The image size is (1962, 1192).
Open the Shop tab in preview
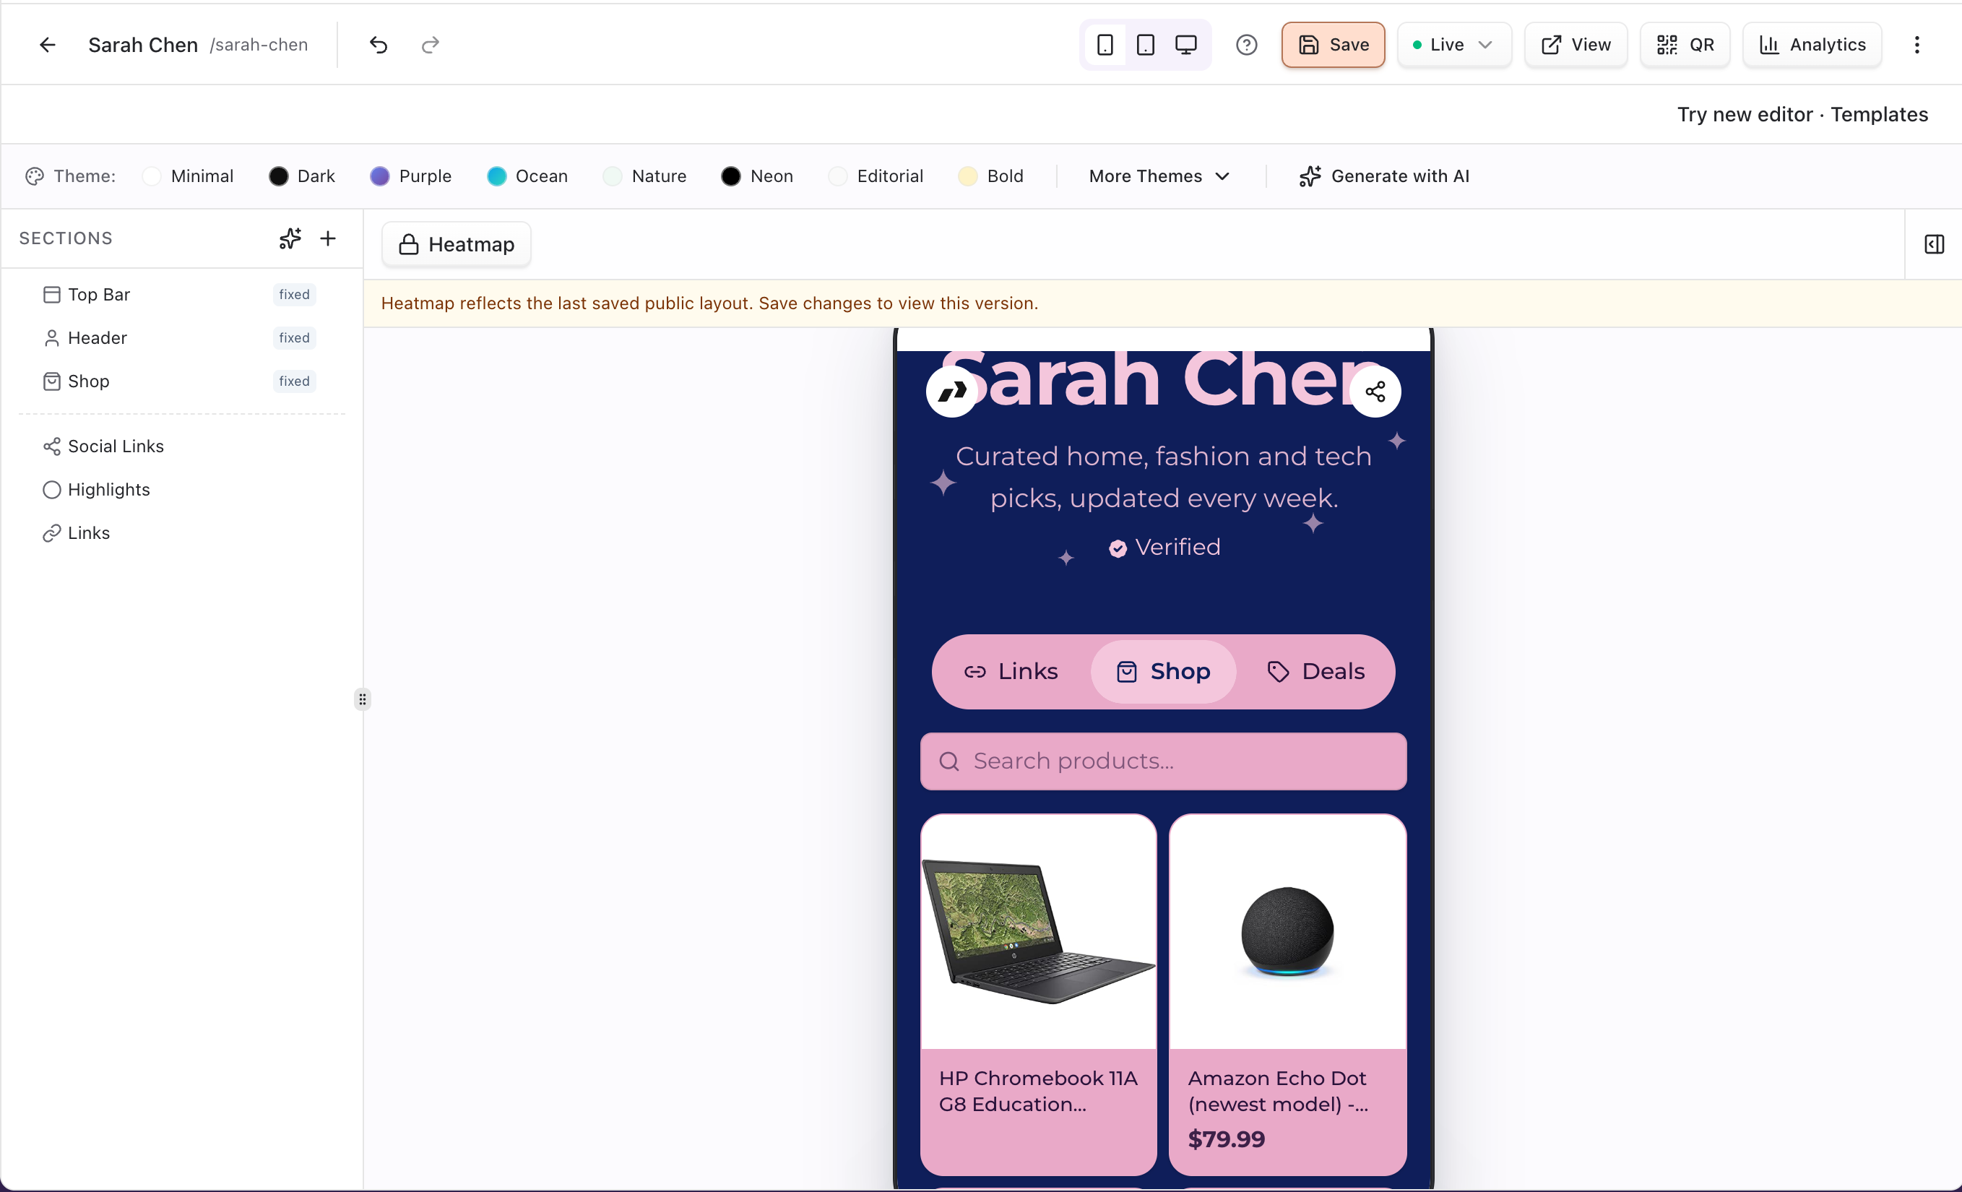1163,671
